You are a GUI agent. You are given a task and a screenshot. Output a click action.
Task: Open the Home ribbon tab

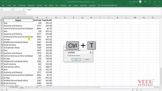pos(9,6)
